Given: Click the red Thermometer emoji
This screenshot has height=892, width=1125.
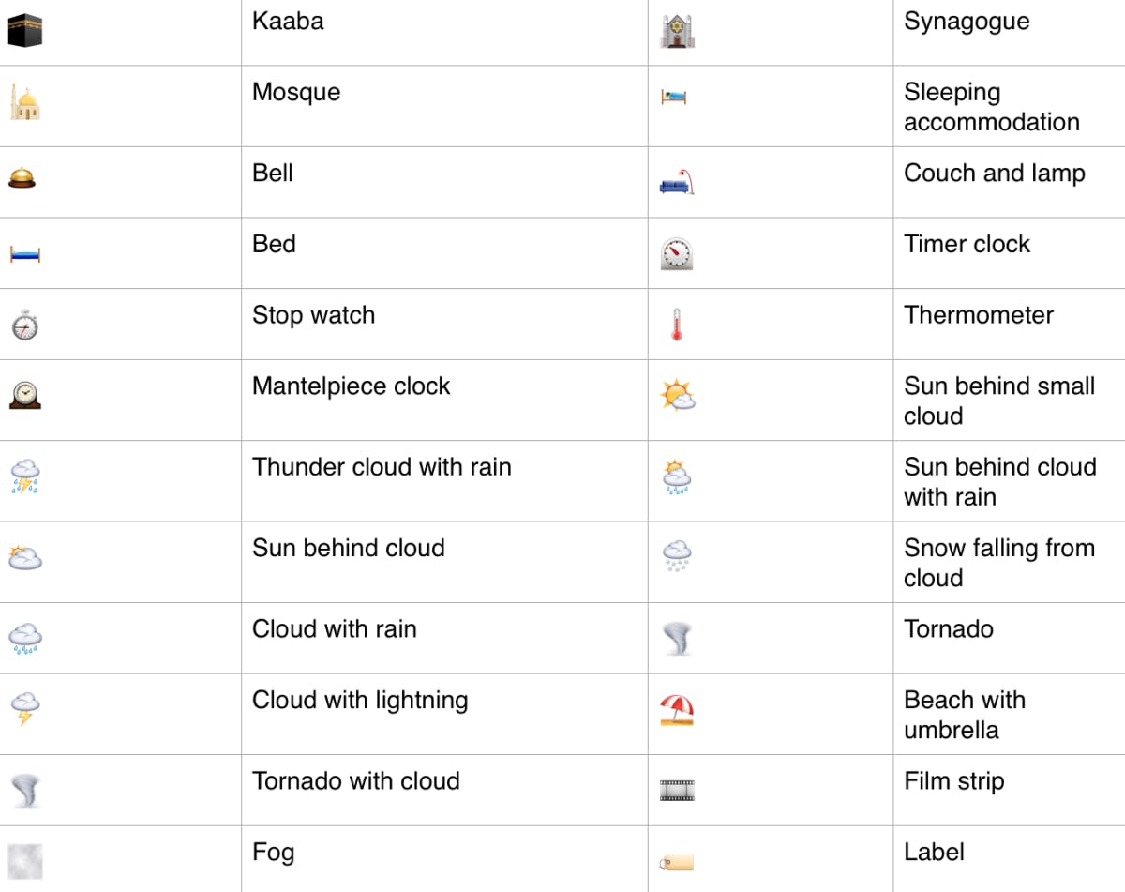Looking at the screenshot, I should point(677,325).
